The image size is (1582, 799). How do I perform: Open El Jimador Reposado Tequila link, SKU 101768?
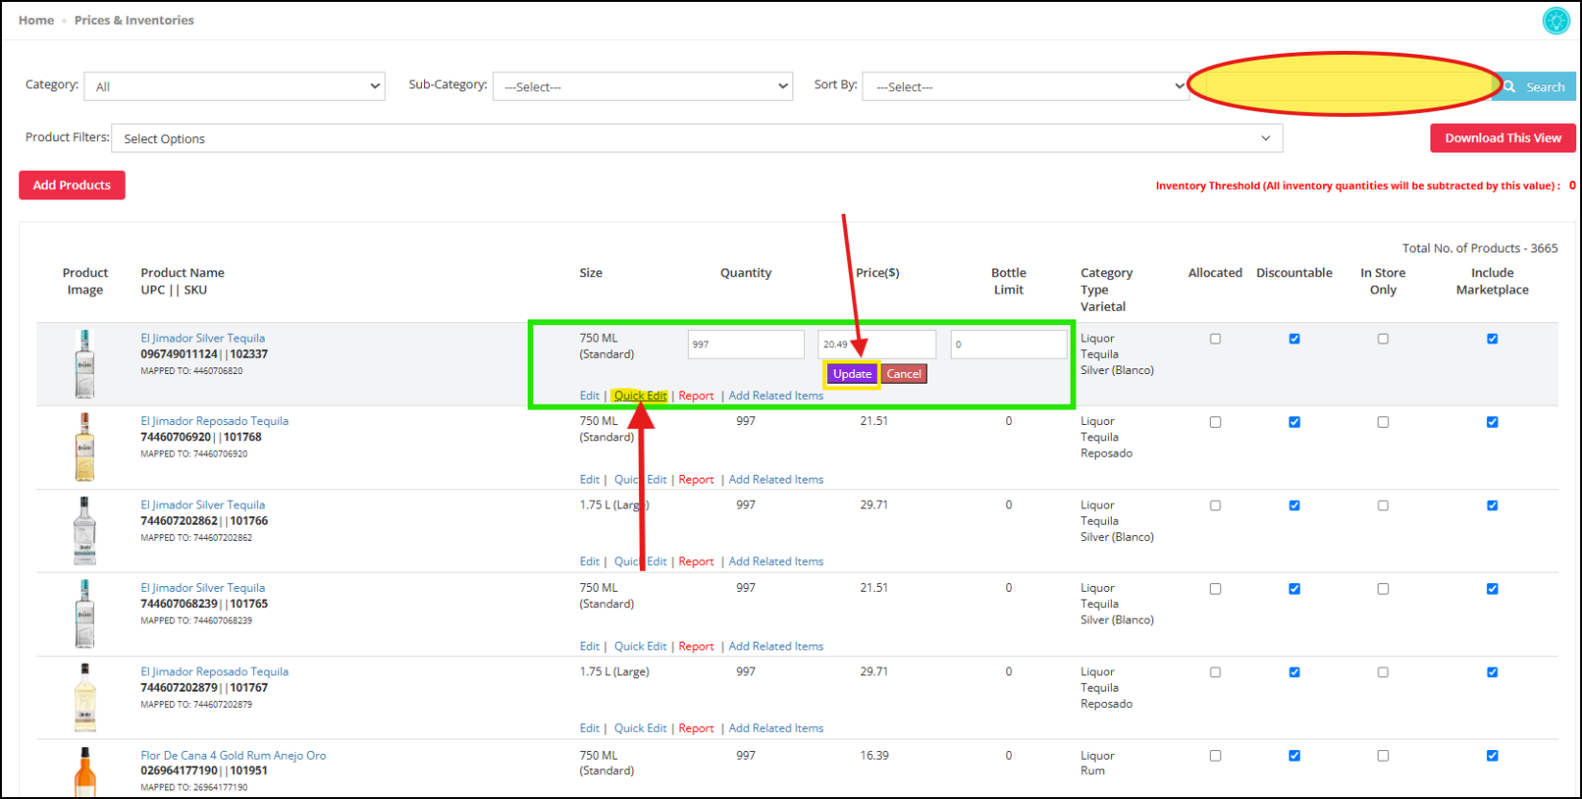click(214, 421)
